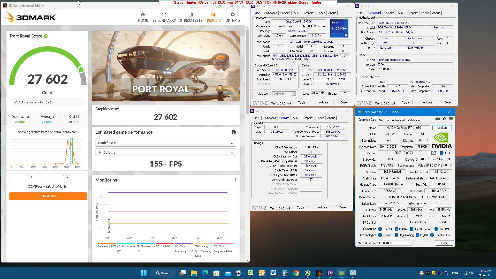
Task: Open 3DMark OPTIONS gear
Action: (x=233, y=17)
